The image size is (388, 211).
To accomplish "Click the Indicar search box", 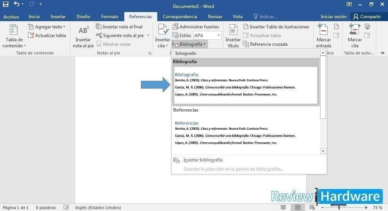I will [265, 17].
